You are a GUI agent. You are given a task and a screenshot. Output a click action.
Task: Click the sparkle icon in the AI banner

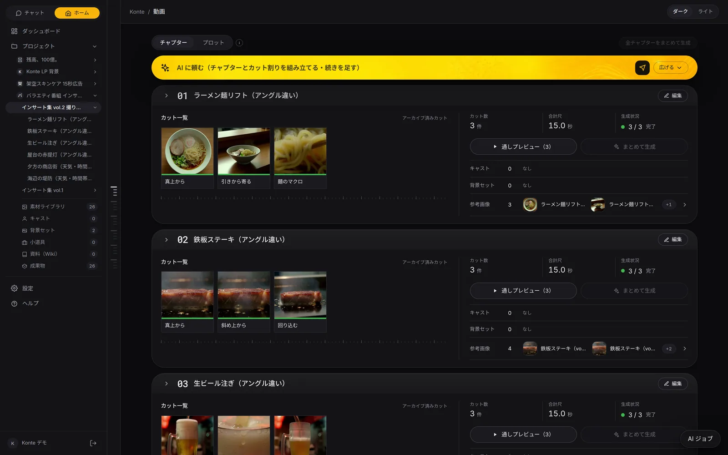(165, 68)
